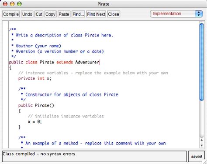
Task: Click the 'Pirate' window title
Action: click(103, 4)
